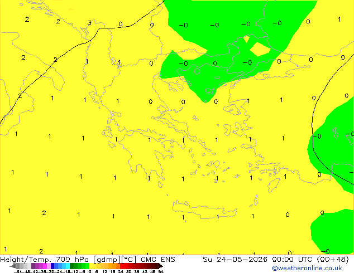Screen dimensions: 354x273
Task: Click the legend value label '54'
Action: coord(161,272)
